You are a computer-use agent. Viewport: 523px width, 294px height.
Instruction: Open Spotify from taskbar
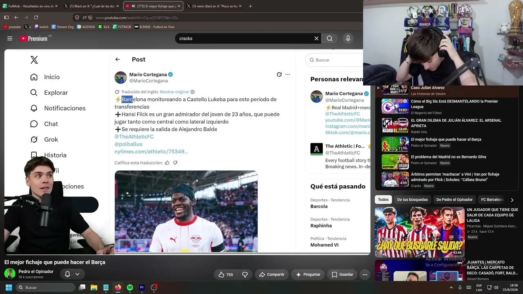point(130,287)
